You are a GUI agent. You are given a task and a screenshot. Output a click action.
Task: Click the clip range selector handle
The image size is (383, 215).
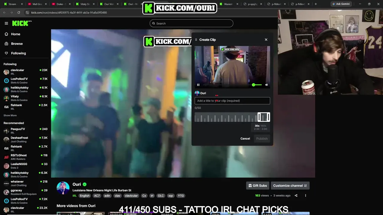pos(264,117)
